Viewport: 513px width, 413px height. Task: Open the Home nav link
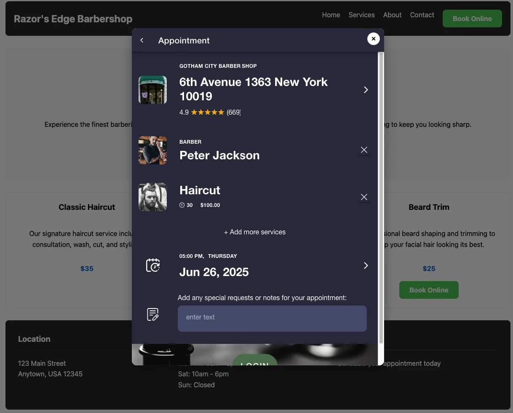331,15
